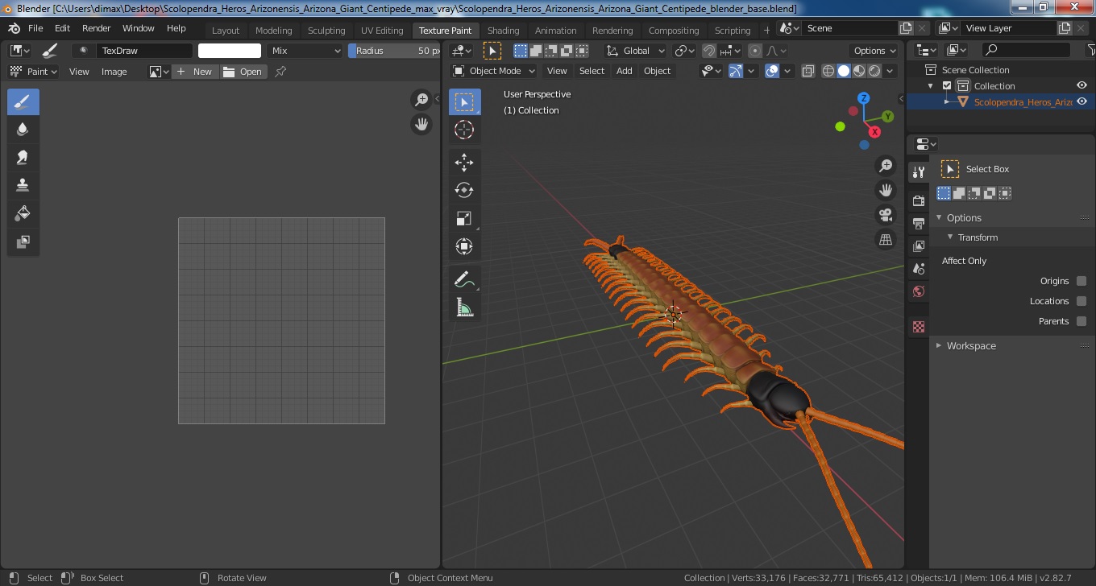
Task: Open the Render menu
Action: tap(96, 28)
